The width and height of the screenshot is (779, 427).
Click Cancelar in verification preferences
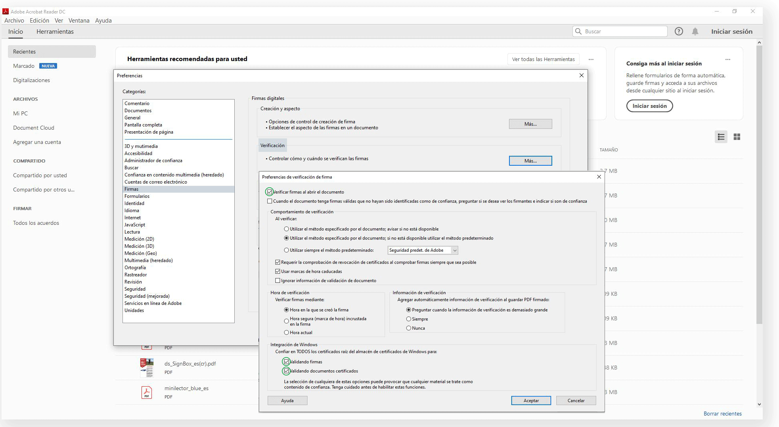click(x=576, y=400)
